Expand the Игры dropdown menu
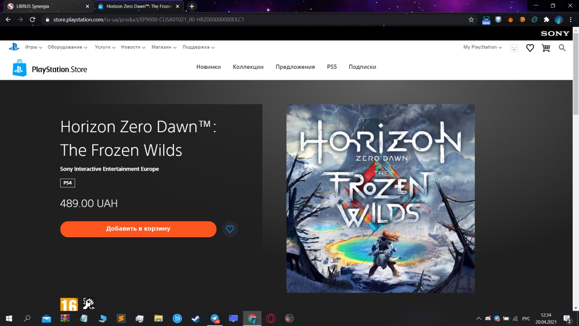This screenshot has height=326, width=579. (x=33, y=47)
